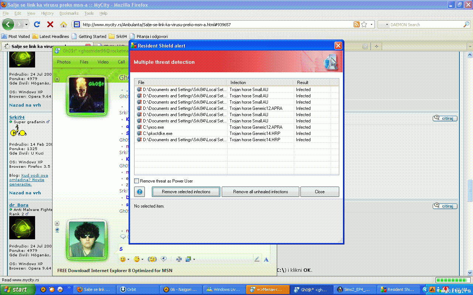Select Video tab in MSN chat window
Viewport: 473px width, 295px height.
(103, 62)
